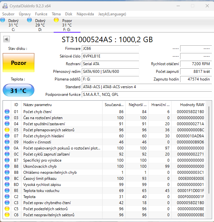Click the yellow Pozor health status button

(x=19, y=63)
